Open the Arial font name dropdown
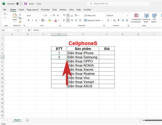 click(x=43, y=15)
